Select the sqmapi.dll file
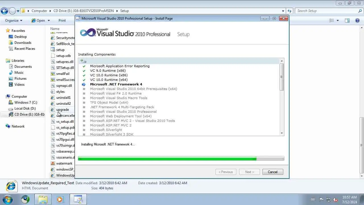Viewport: 364px width, 205px height. [x=64, y=85]
